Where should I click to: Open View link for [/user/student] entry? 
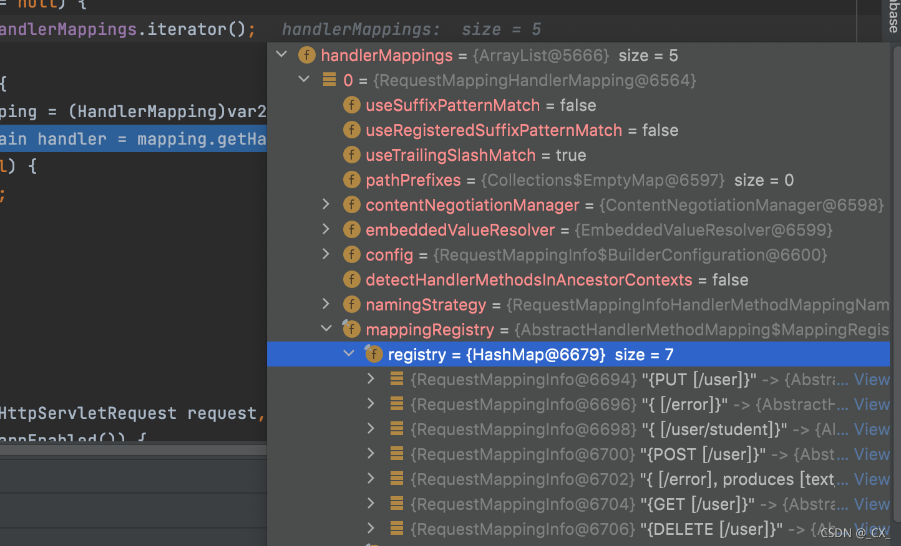pos(872,429)
